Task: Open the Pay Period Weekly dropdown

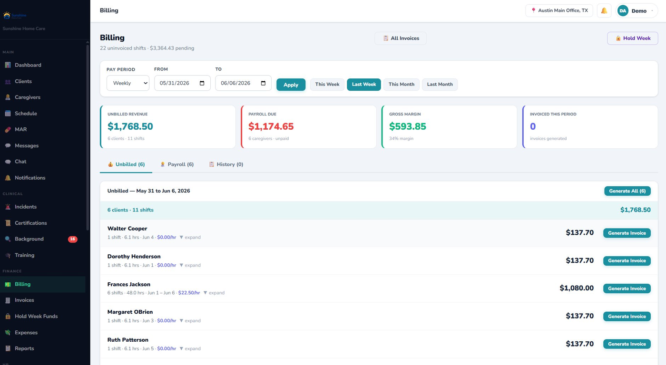Action: 128,83
